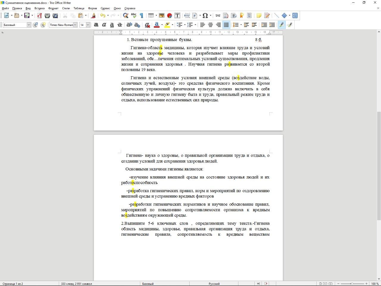Switch to book view layout

click(x=330, y=284)
